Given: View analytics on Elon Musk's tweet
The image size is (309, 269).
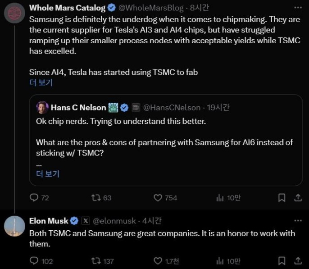Looking at the screenshot, I should [220, 260].
